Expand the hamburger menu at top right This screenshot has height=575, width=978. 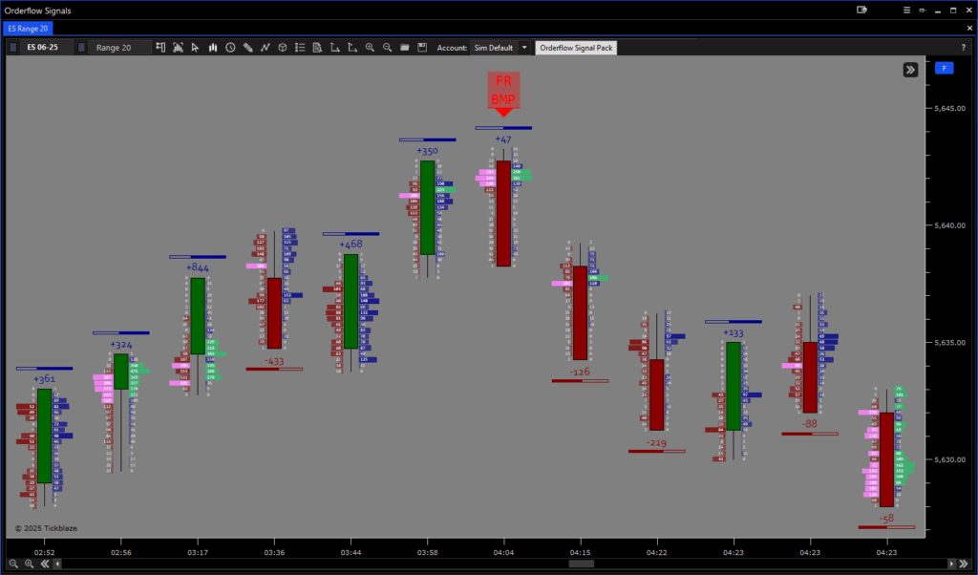coord(905,10)
